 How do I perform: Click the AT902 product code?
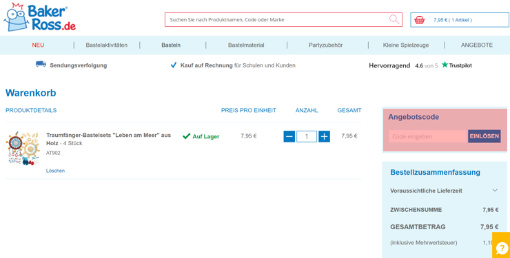pyautogui.click(x=53, y=153)
